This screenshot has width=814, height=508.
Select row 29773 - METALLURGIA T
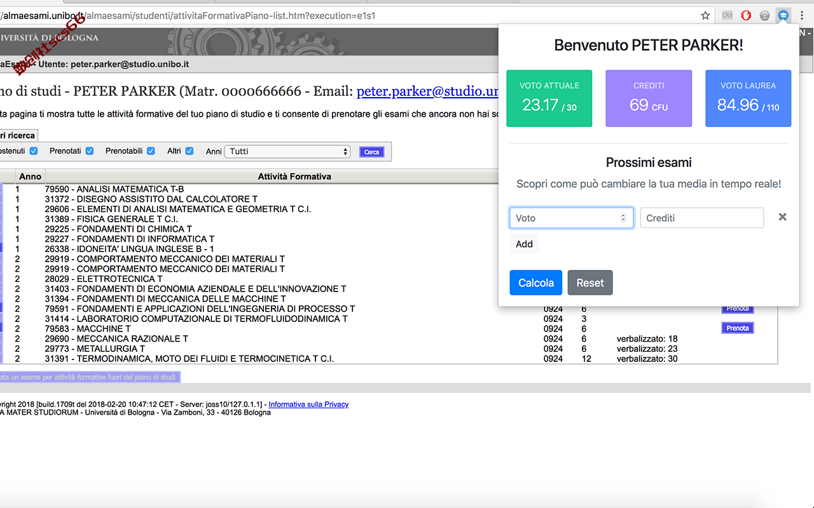(x=95, y=349)
